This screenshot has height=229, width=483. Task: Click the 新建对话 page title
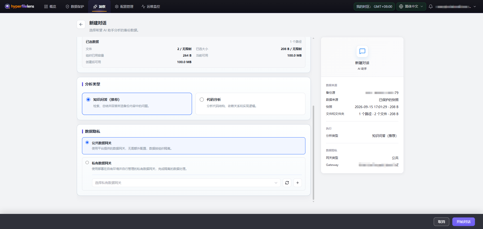pos(98,23)
